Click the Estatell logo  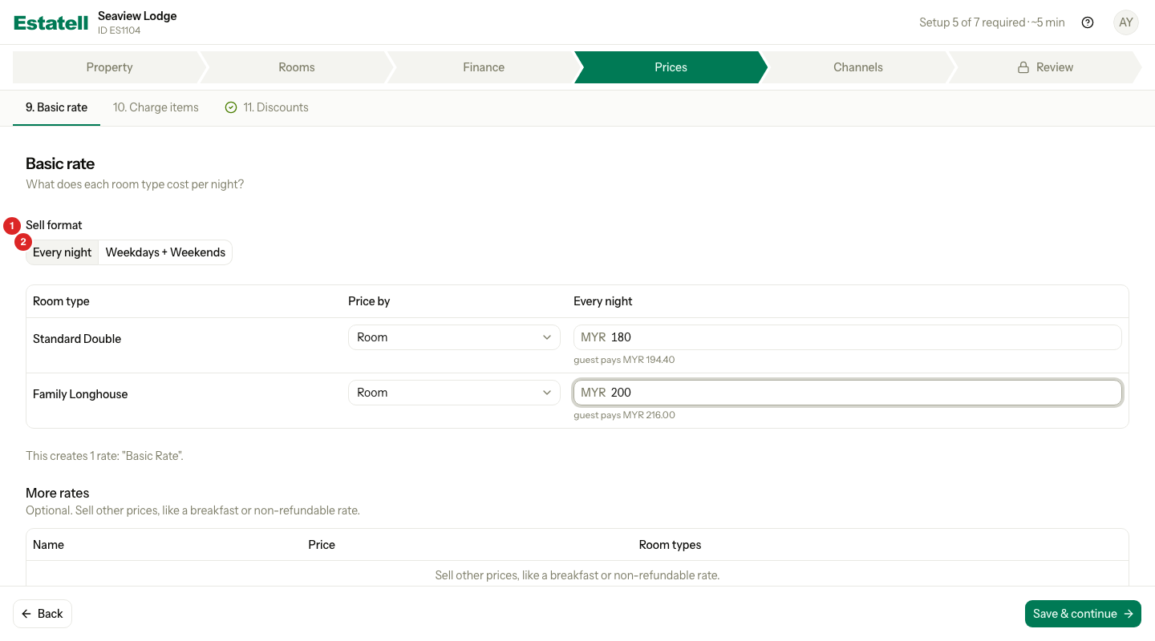point(51,22)
